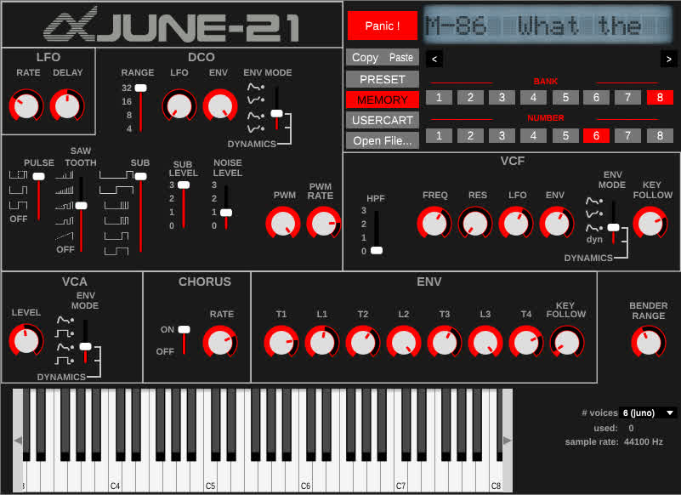Click the patch name LCD display

click(548, 26)
